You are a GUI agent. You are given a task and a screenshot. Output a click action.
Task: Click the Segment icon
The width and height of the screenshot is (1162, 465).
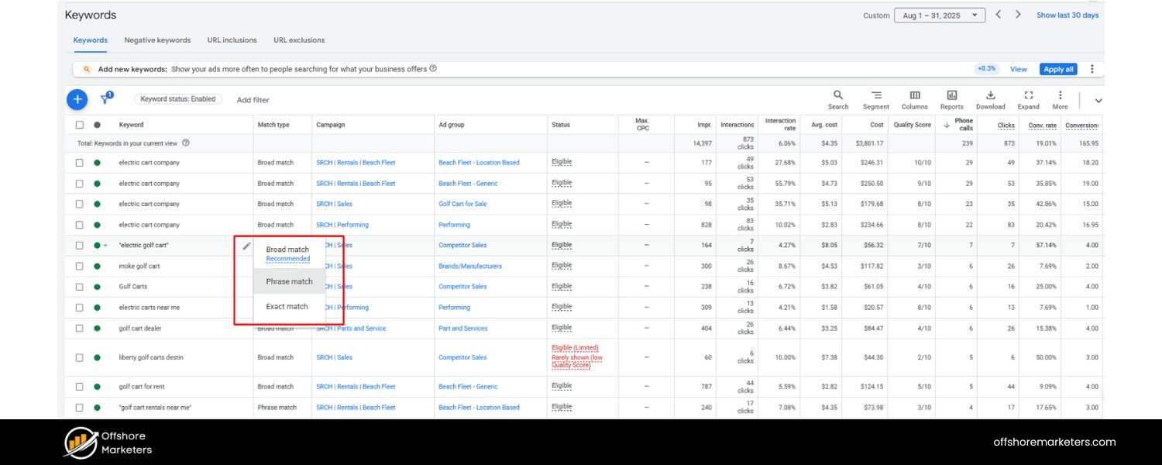(875, 95)
